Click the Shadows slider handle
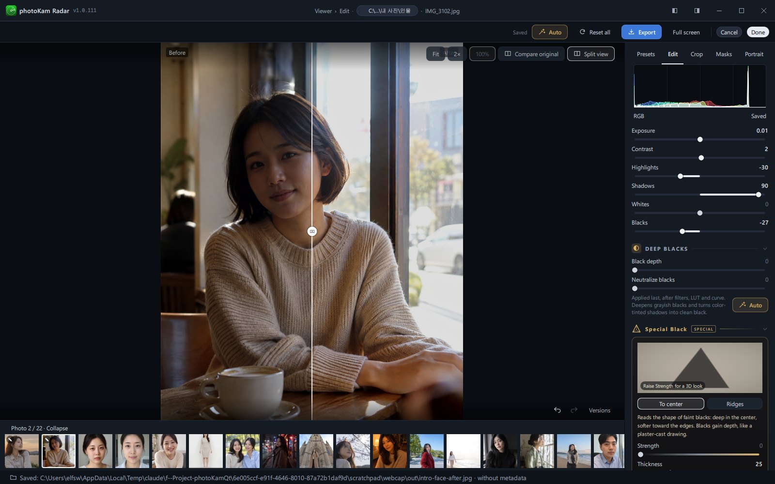This screenshot has height=484, width=775. (x=759, y=195)
